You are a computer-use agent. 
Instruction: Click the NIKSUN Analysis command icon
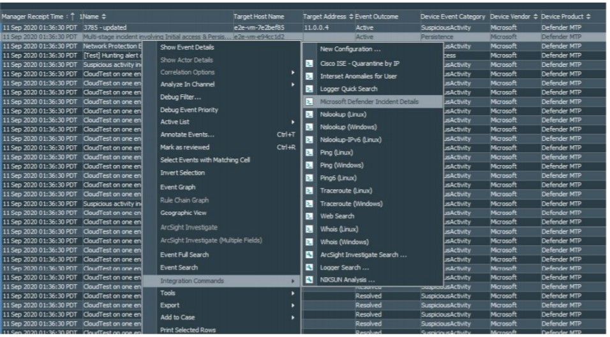pyautogui.click(x=309, y=280)
